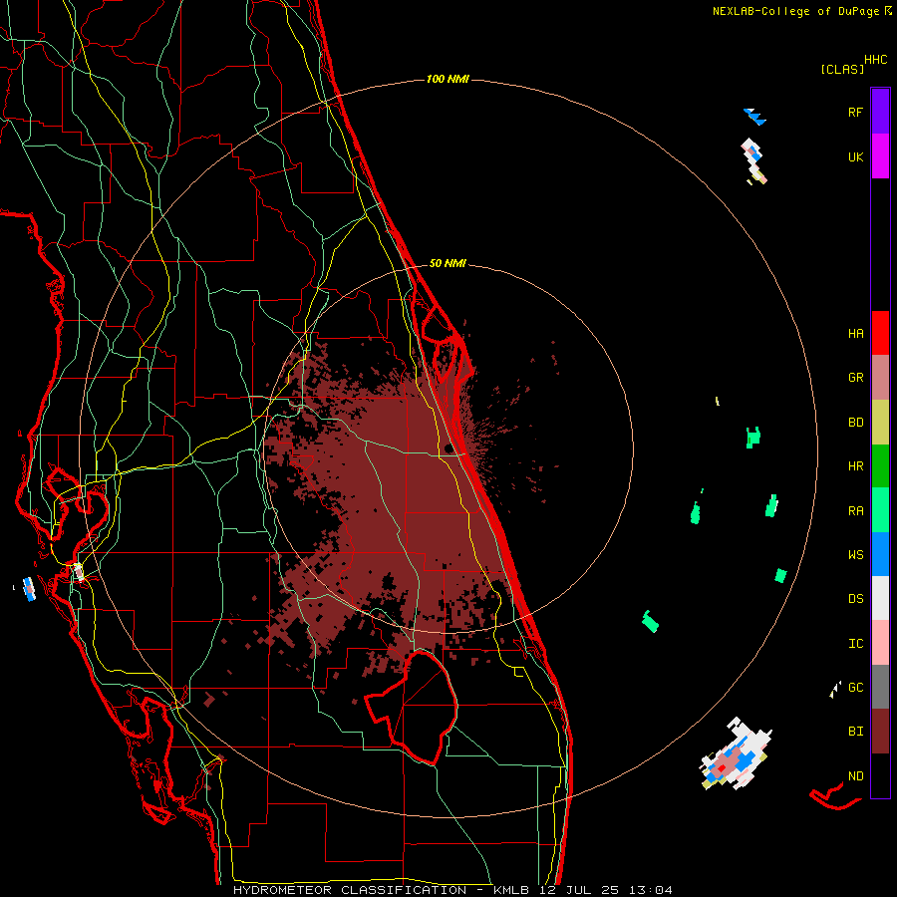Click the HR dark green legend swatch

click(880, 466)
